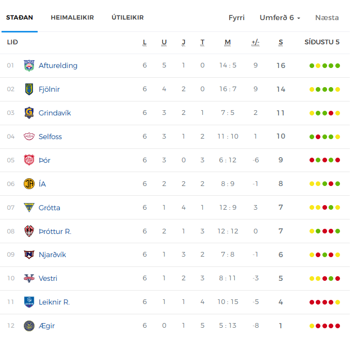Open the Grótta team link
The image size is (357, 337).
coord(50,208)
